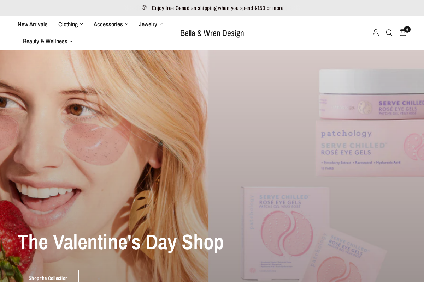The width and height of the screenshot is (424, 282).
Task: Click the search magnifier icon
Action: [x=389, y=32]
